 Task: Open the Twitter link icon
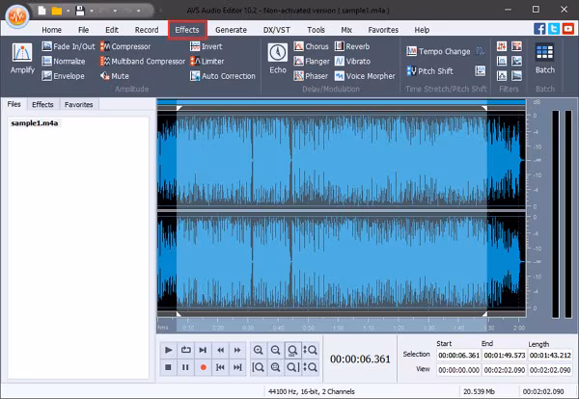point(554,29)
